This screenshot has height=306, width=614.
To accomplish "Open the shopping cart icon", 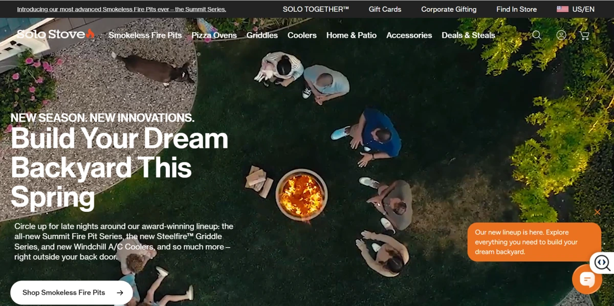I will (584, 35).
